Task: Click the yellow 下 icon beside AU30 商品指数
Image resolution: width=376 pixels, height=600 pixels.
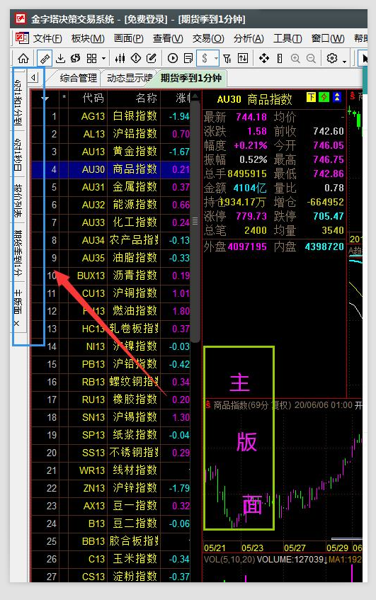Action: [x=311, y=97]
